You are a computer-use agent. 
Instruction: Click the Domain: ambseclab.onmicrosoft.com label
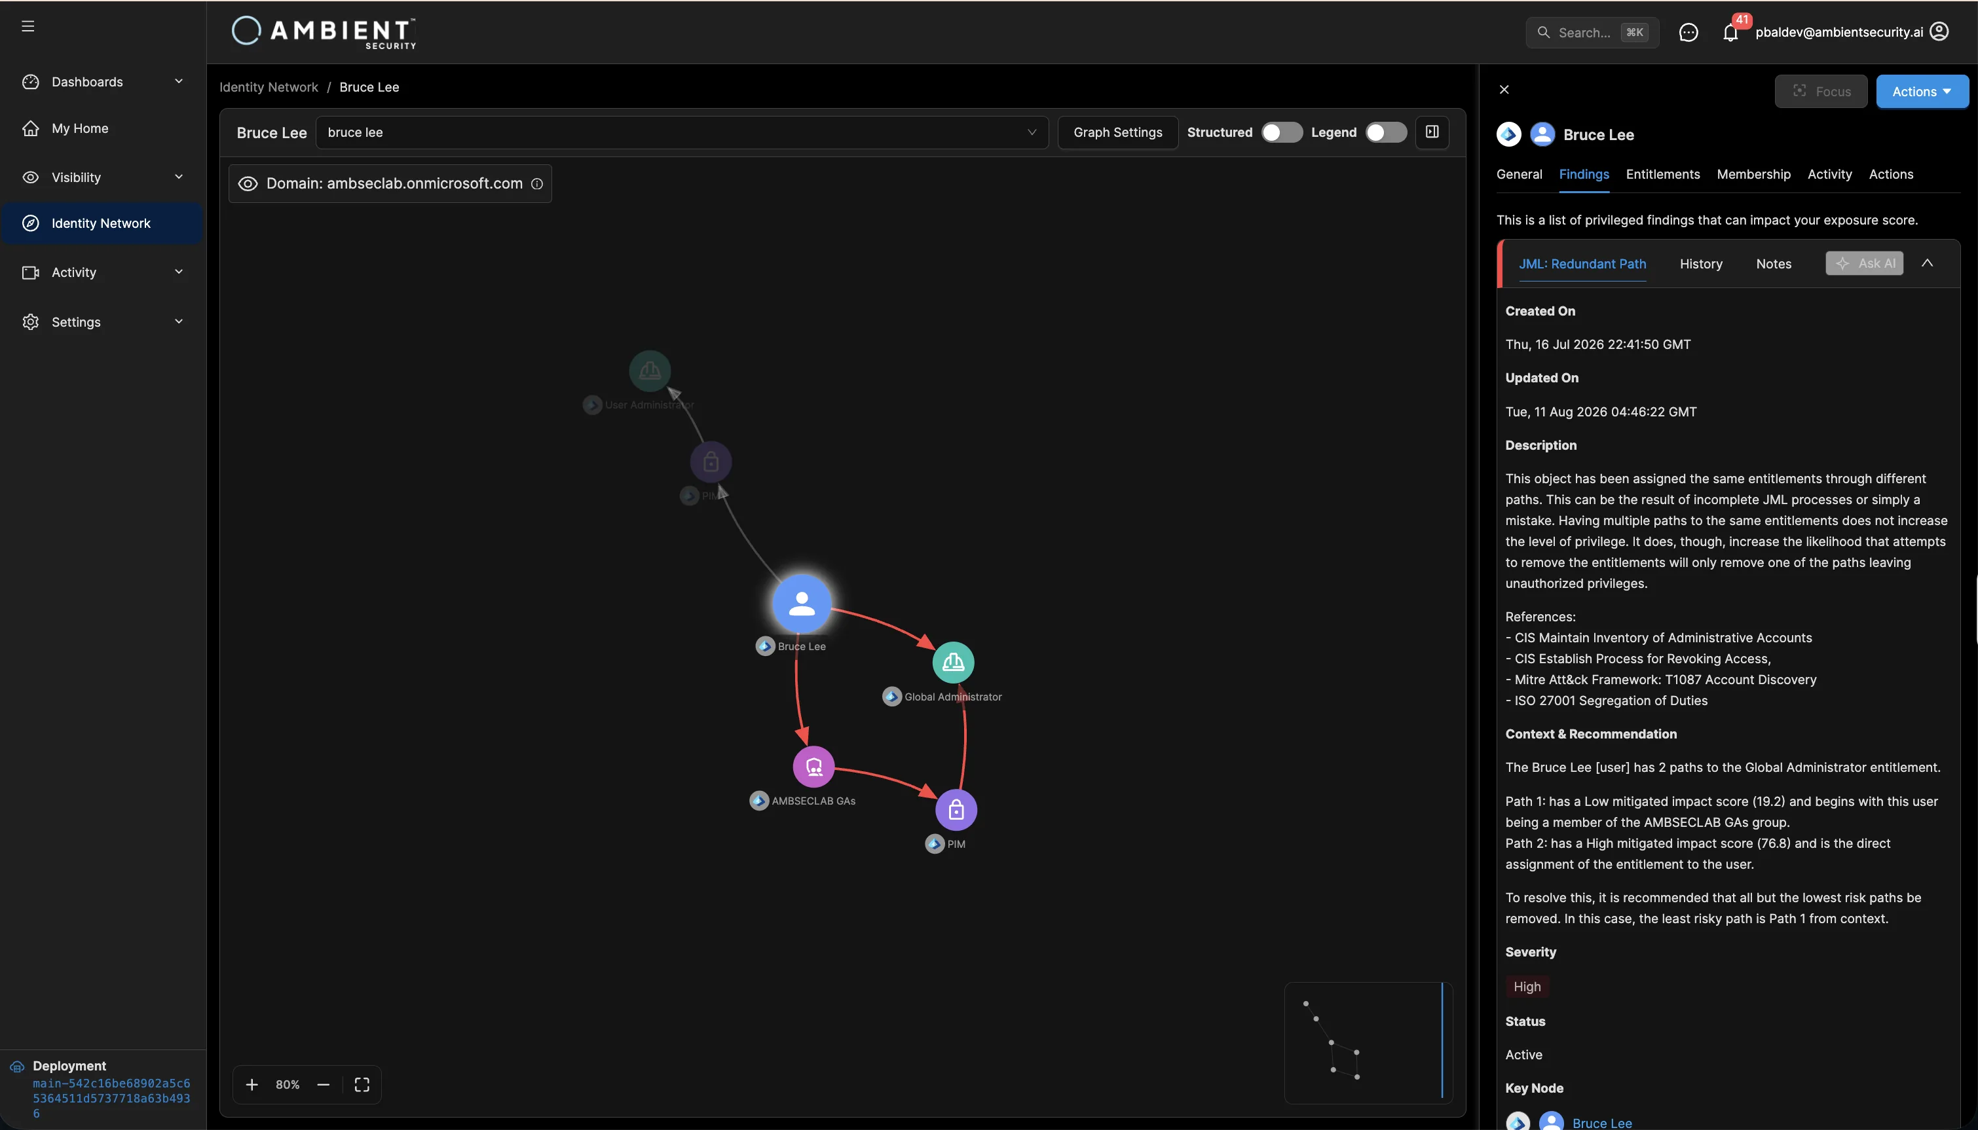(x=394, y=184)
